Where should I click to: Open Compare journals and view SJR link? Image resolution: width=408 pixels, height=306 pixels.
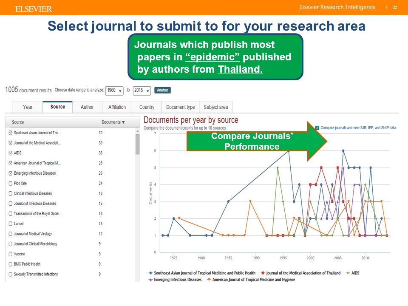pyautogui.click(x=358, y=128)
